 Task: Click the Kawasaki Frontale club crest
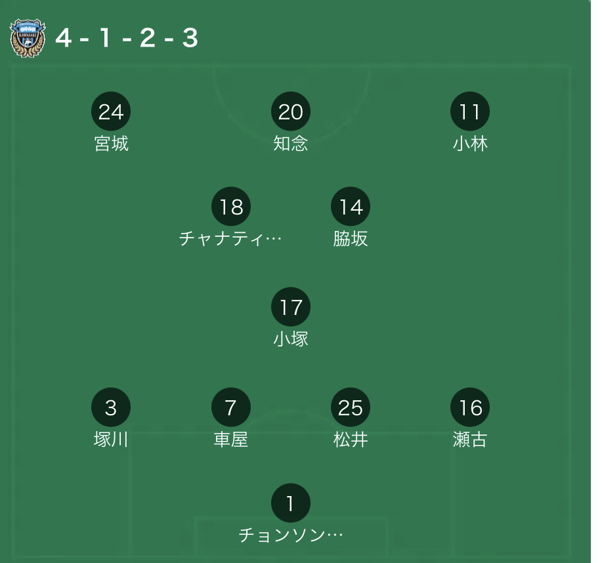tap(28, 38)
